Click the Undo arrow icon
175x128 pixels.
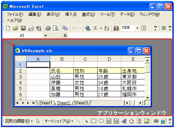point(75,28)
